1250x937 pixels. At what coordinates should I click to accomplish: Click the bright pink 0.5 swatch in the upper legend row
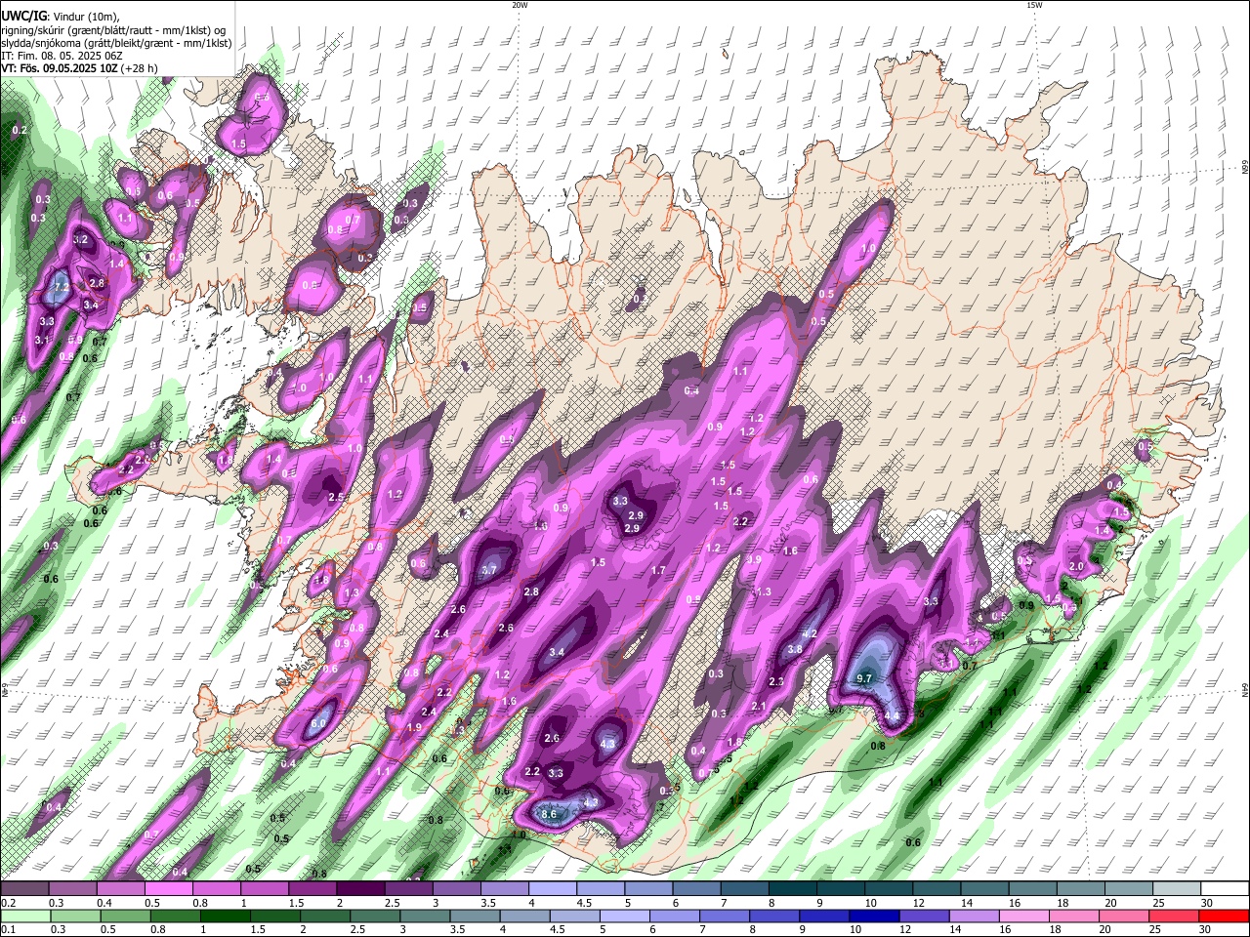[x=168, y=889]
